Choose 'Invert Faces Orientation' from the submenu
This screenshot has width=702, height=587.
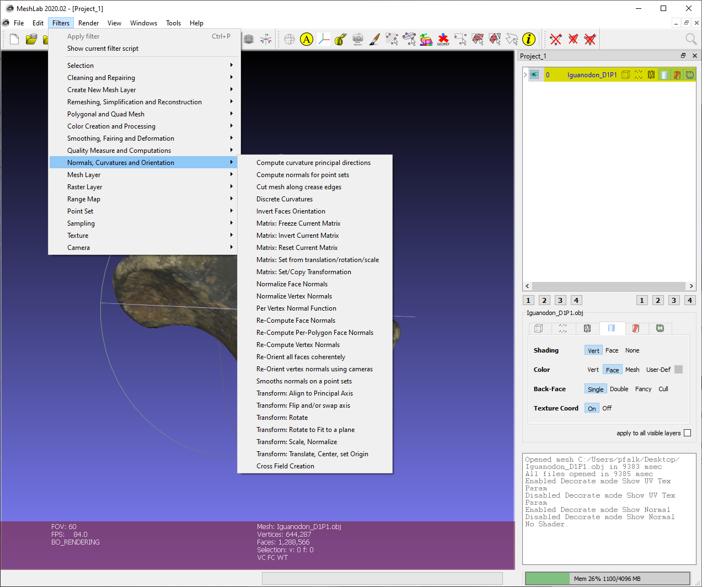pyautogui.click(x=291, y=211)
